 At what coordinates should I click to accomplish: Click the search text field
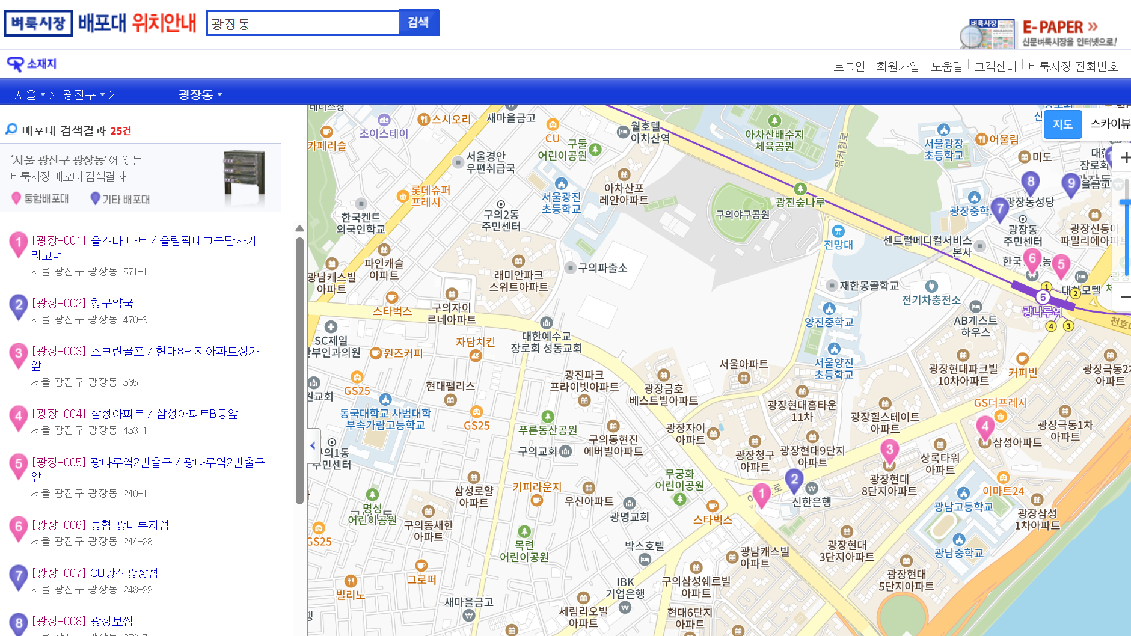click(x=303, y=23)
